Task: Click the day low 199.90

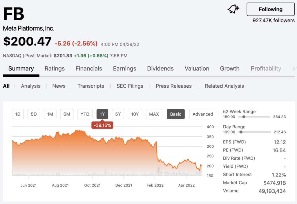Action: point(229,132)
